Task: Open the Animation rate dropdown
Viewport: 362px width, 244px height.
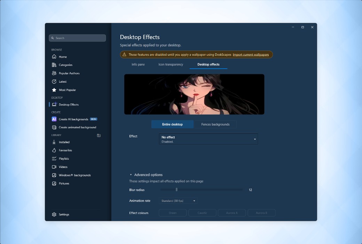Action: tap(178, 201)
